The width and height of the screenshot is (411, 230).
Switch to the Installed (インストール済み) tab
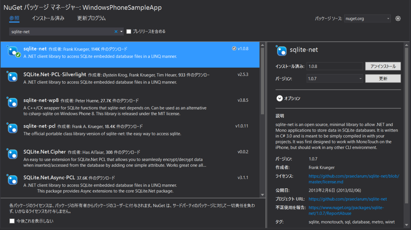[48, 18]
